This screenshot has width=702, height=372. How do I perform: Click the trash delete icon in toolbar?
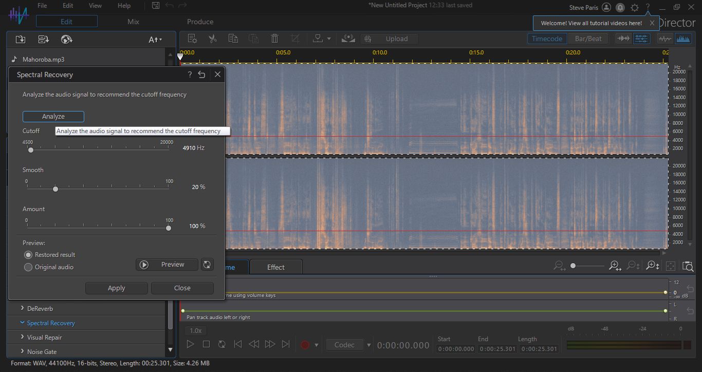(274, 39)
